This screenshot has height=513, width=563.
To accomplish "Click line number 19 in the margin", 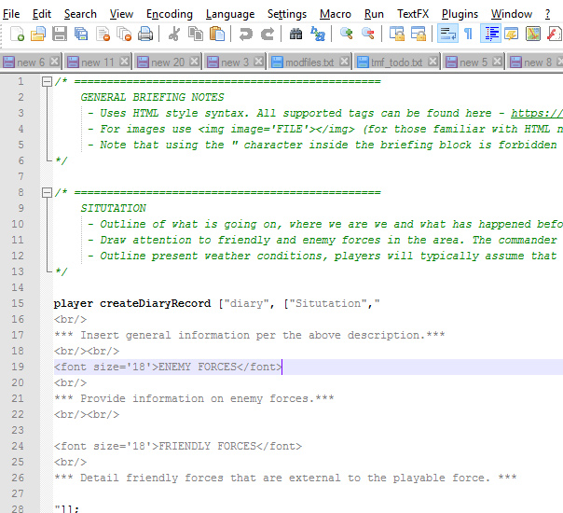I will (18, 367).
